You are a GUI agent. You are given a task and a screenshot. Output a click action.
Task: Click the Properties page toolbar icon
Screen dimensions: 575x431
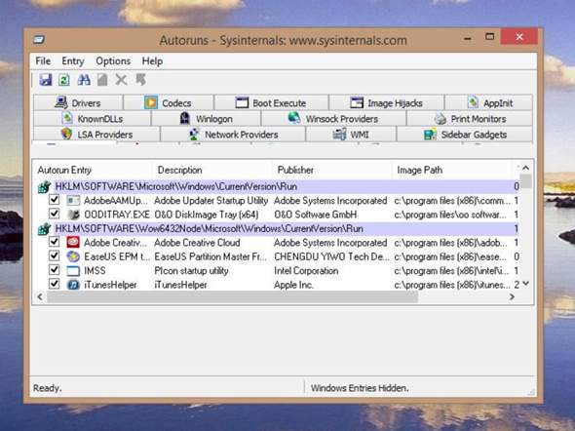pyautogui.click(x=102, y=80)
